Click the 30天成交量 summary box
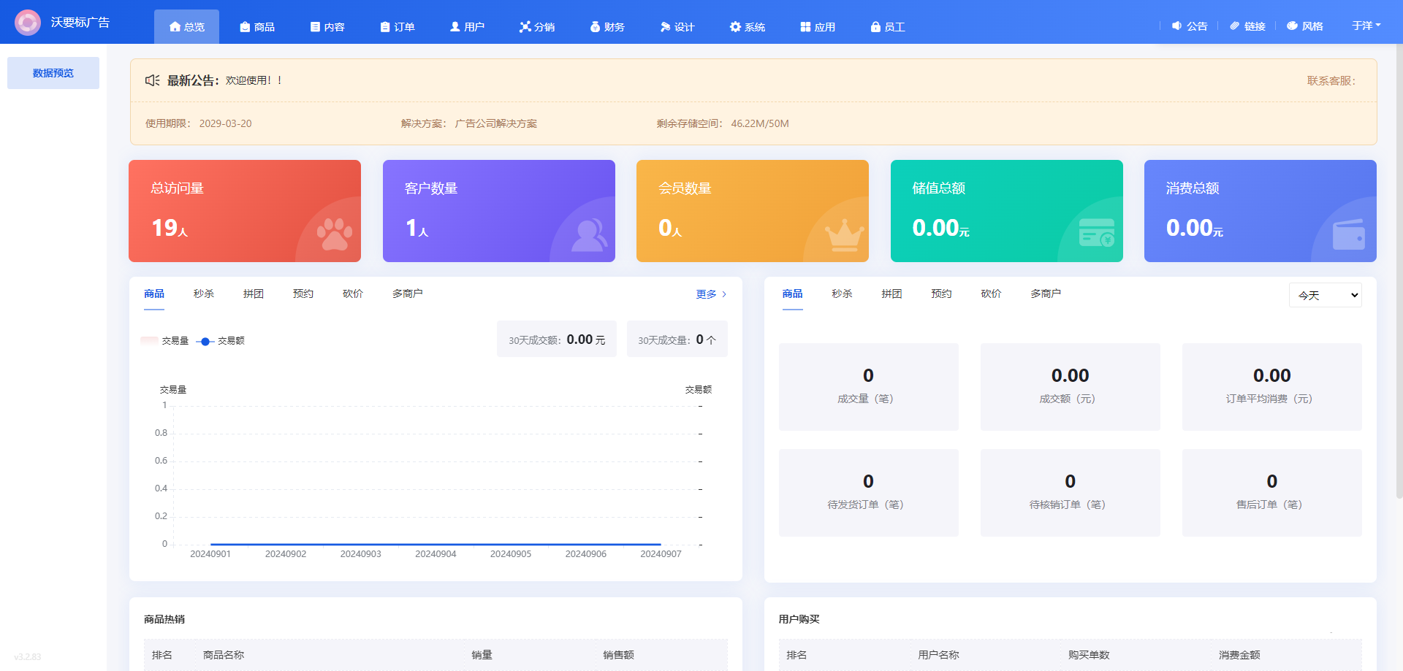The height and width of the screenshot is (671, 1403). [x=677, y=339]
